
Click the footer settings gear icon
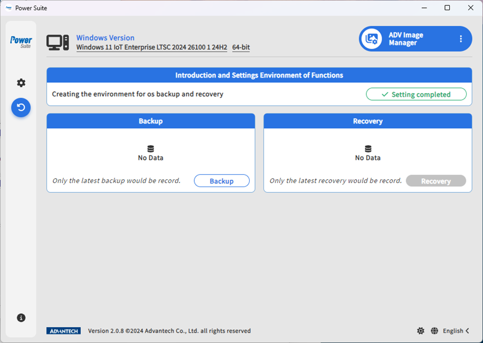[420, 331]
